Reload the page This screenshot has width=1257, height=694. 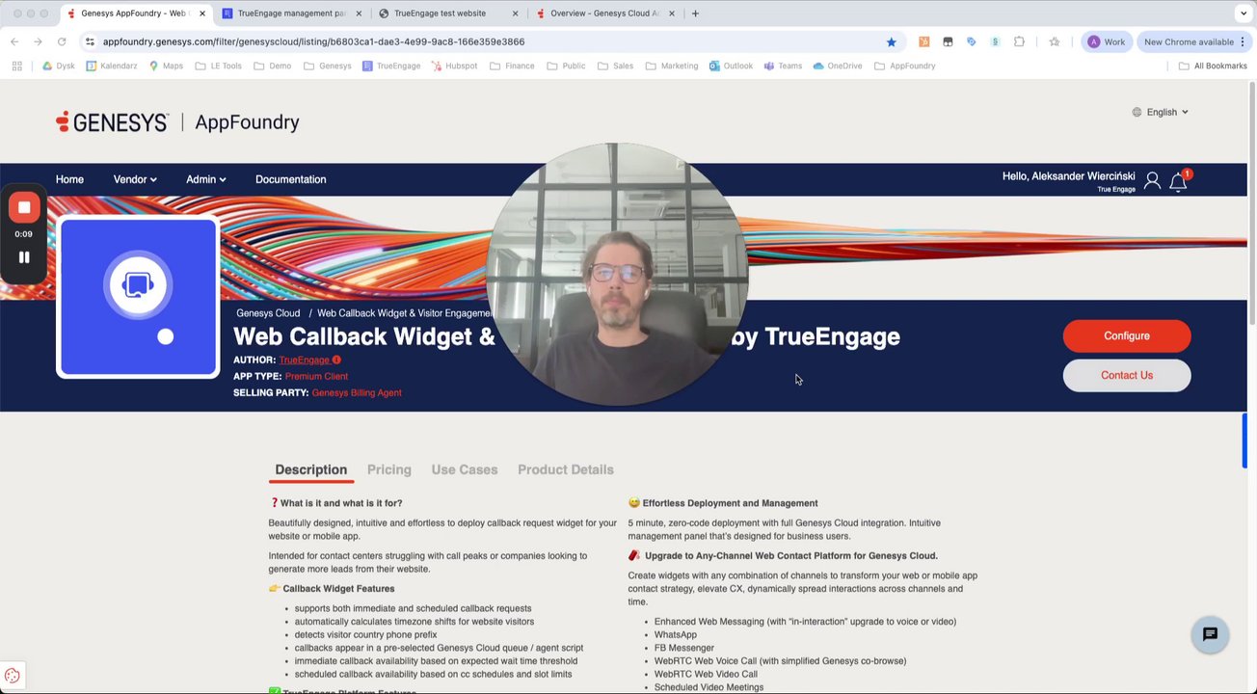tap(62, 41)
